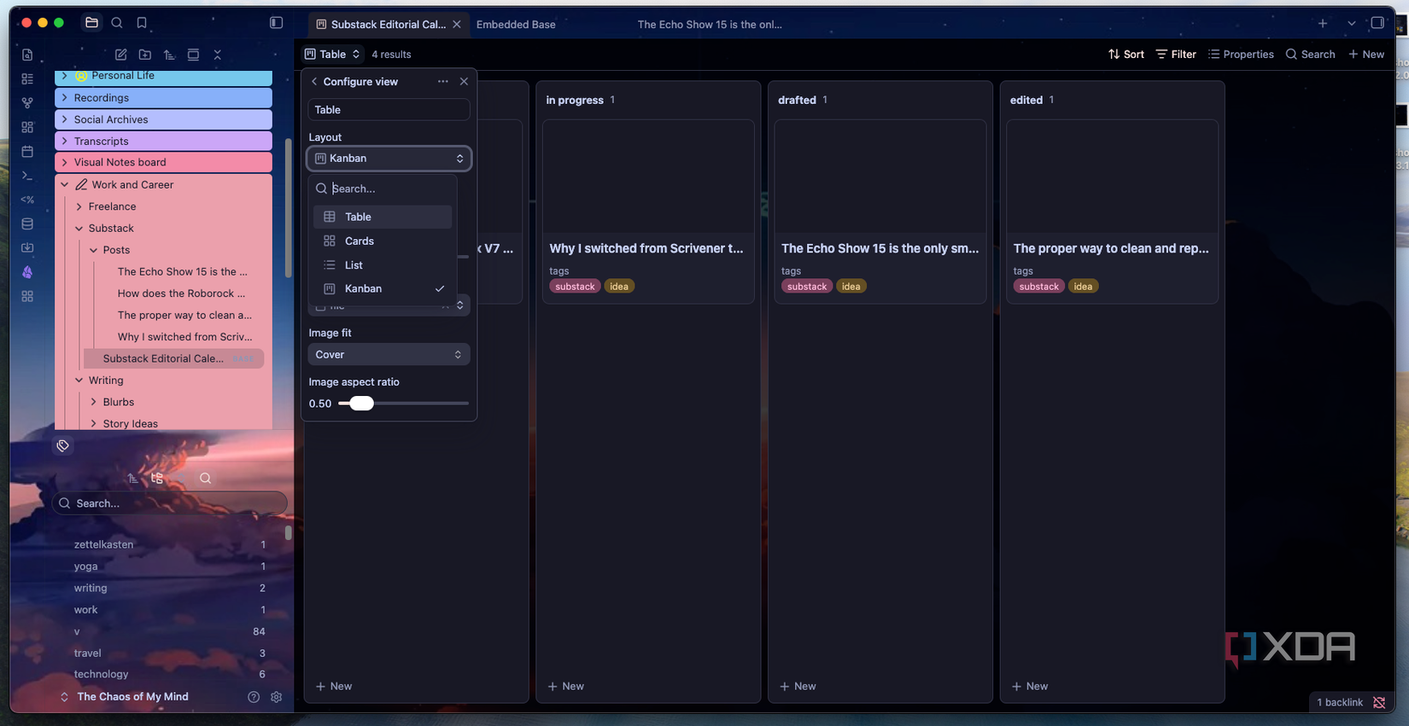Toggle nested tags display in tag pane
The image size is (1409, 726).
point(157,479)
